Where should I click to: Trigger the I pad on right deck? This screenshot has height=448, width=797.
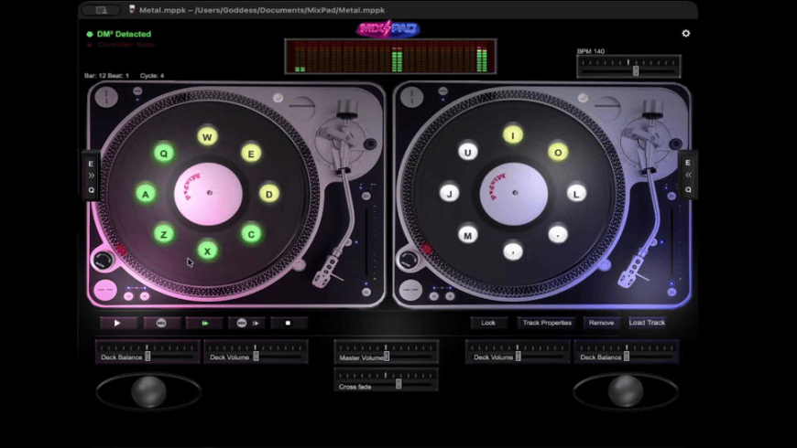(x=513, y=135)
